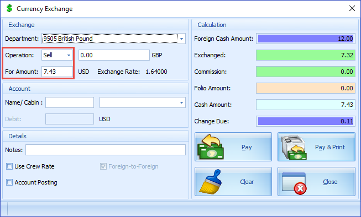The width and height of the screenshot is (361, 217).
Task: Close the Currency Exchange window
Action: click(352, 8)
